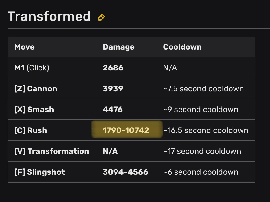The height and width of the screenshot is (202, 270).
Task: Click the Slingshot damage range 3094-4566
Action: point(126,172)
